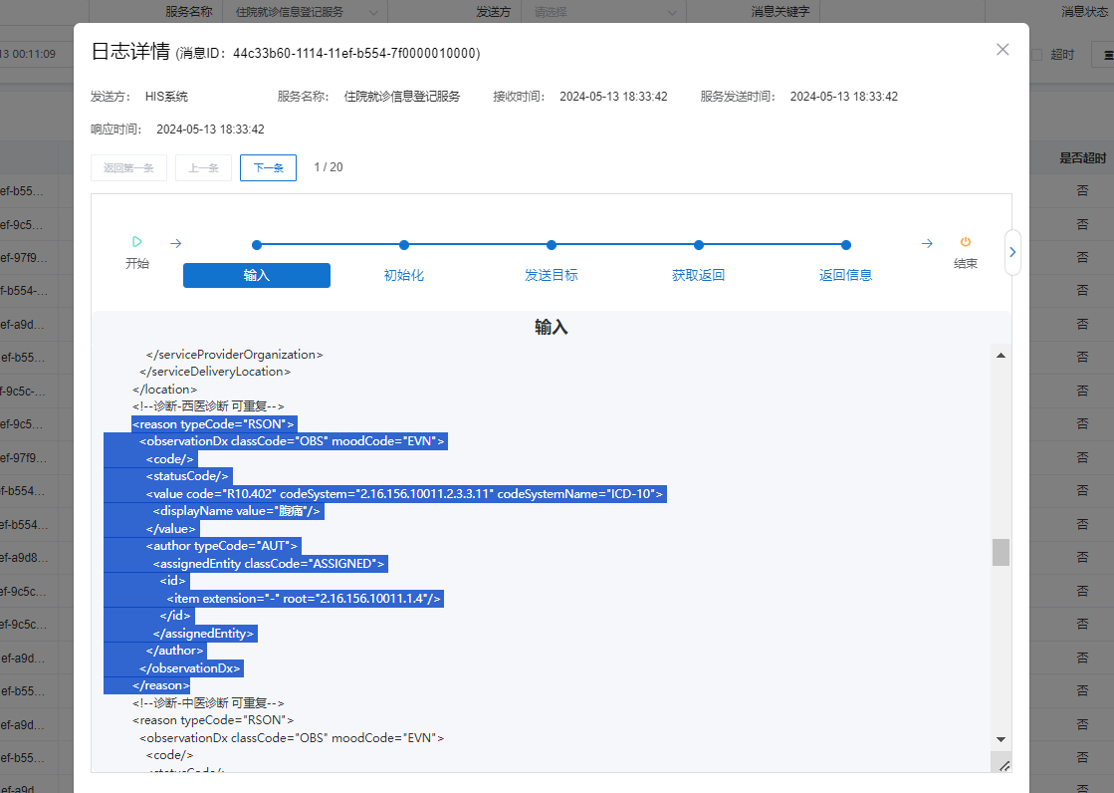Go to next log with 下一条

(268, 167)
